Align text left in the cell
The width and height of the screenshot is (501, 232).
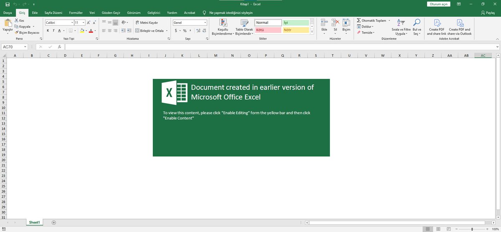104,30
